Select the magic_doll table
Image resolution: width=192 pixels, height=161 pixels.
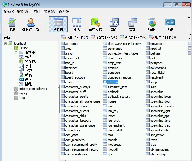click(115, 130)
